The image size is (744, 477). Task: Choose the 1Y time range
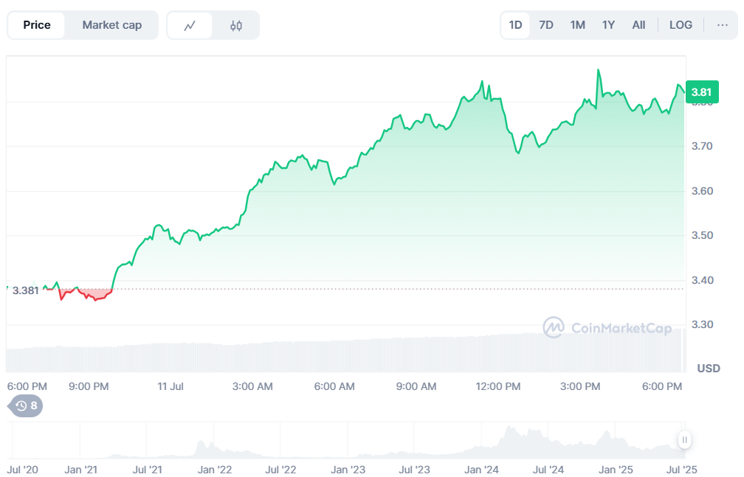pyautogui.click(x=608, y=25)
